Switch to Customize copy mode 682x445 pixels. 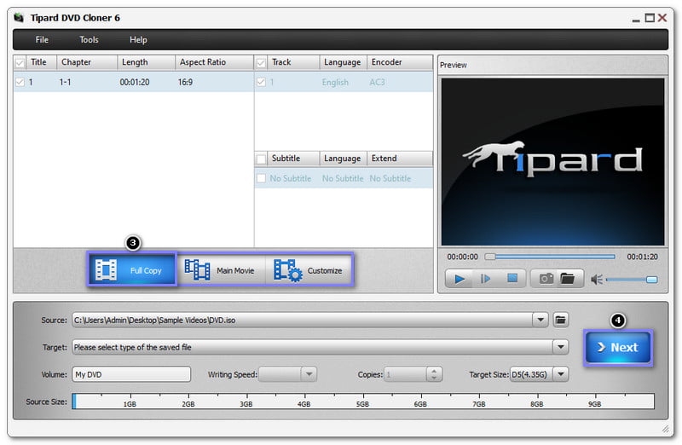click(309, 270)
